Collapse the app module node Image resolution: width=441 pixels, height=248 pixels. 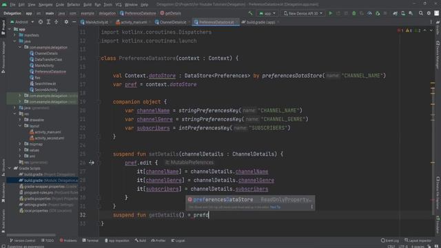pos(10,29)
